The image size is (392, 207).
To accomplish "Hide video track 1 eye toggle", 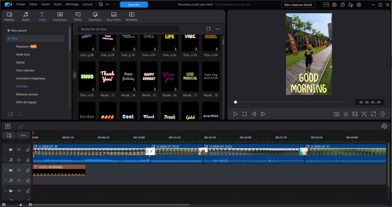I will (19, 149).
